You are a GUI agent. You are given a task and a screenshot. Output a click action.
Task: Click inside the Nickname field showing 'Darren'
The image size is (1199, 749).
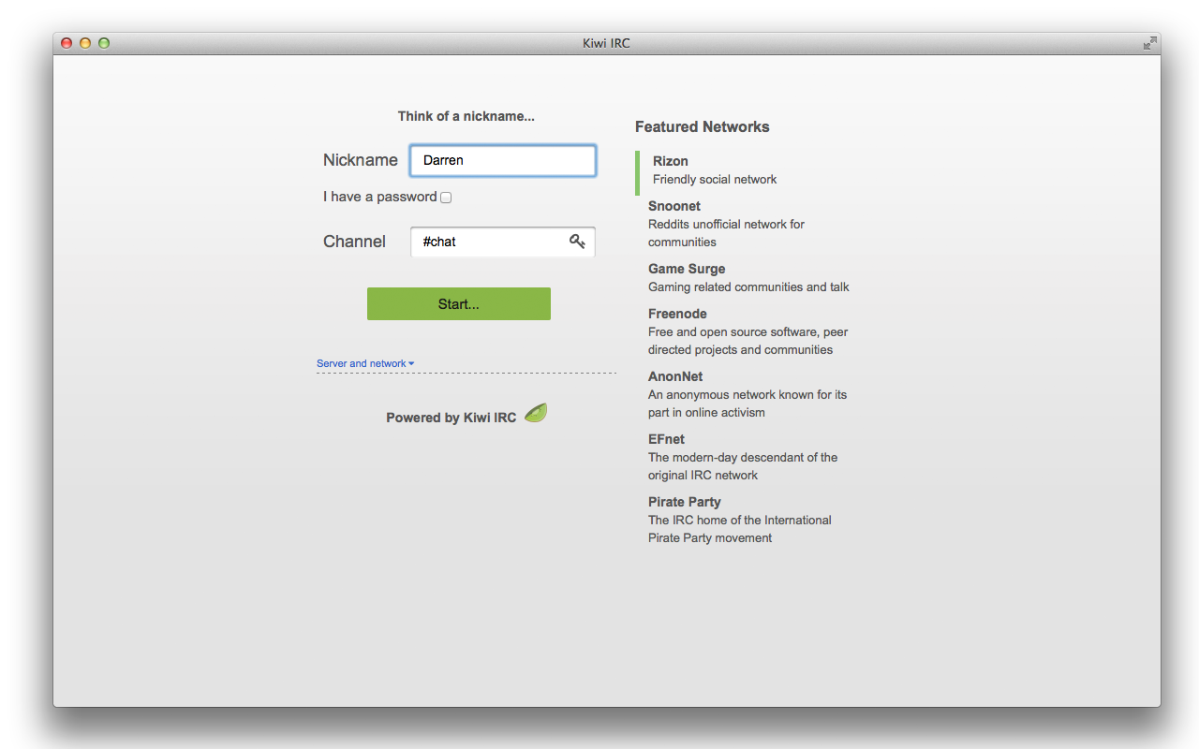point(503,160)
